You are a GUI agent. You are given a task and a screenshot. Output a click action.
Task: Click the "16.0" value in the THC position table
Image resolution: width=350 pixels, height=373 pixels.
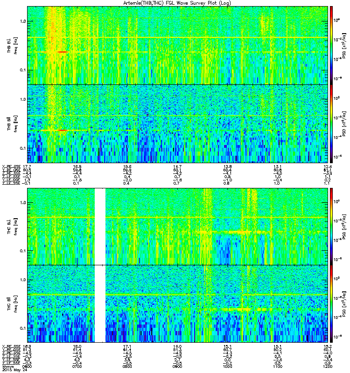177,346
